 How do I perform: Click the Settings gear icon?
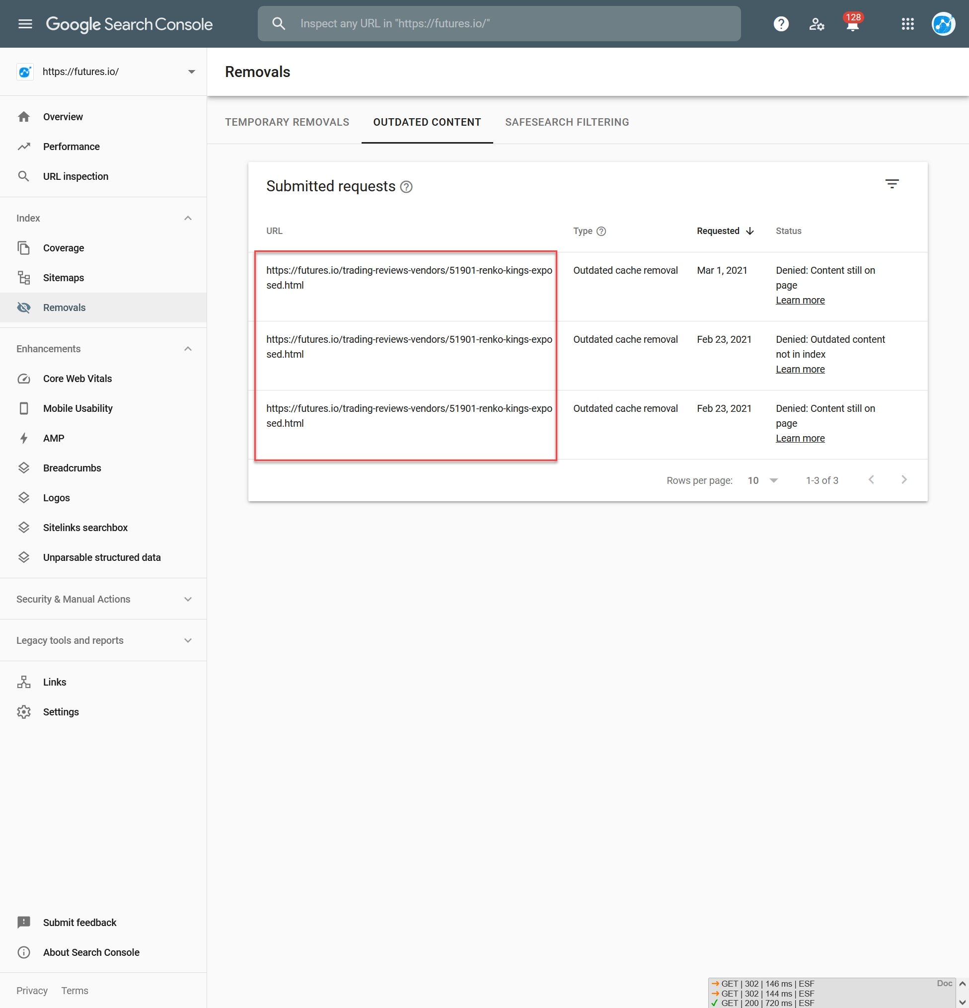pos(24,712)
